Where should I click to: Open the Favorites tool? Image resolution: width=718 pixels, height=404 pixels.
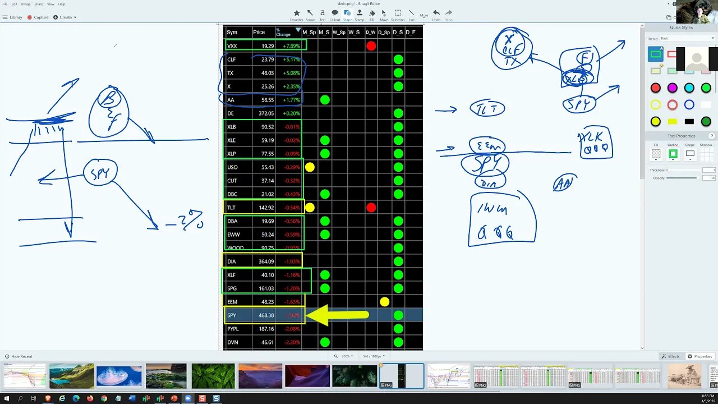(297, 15)
